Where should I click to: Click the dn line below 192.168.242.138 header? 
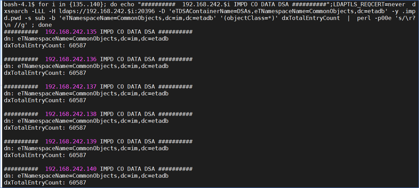(x=86, y=121)
